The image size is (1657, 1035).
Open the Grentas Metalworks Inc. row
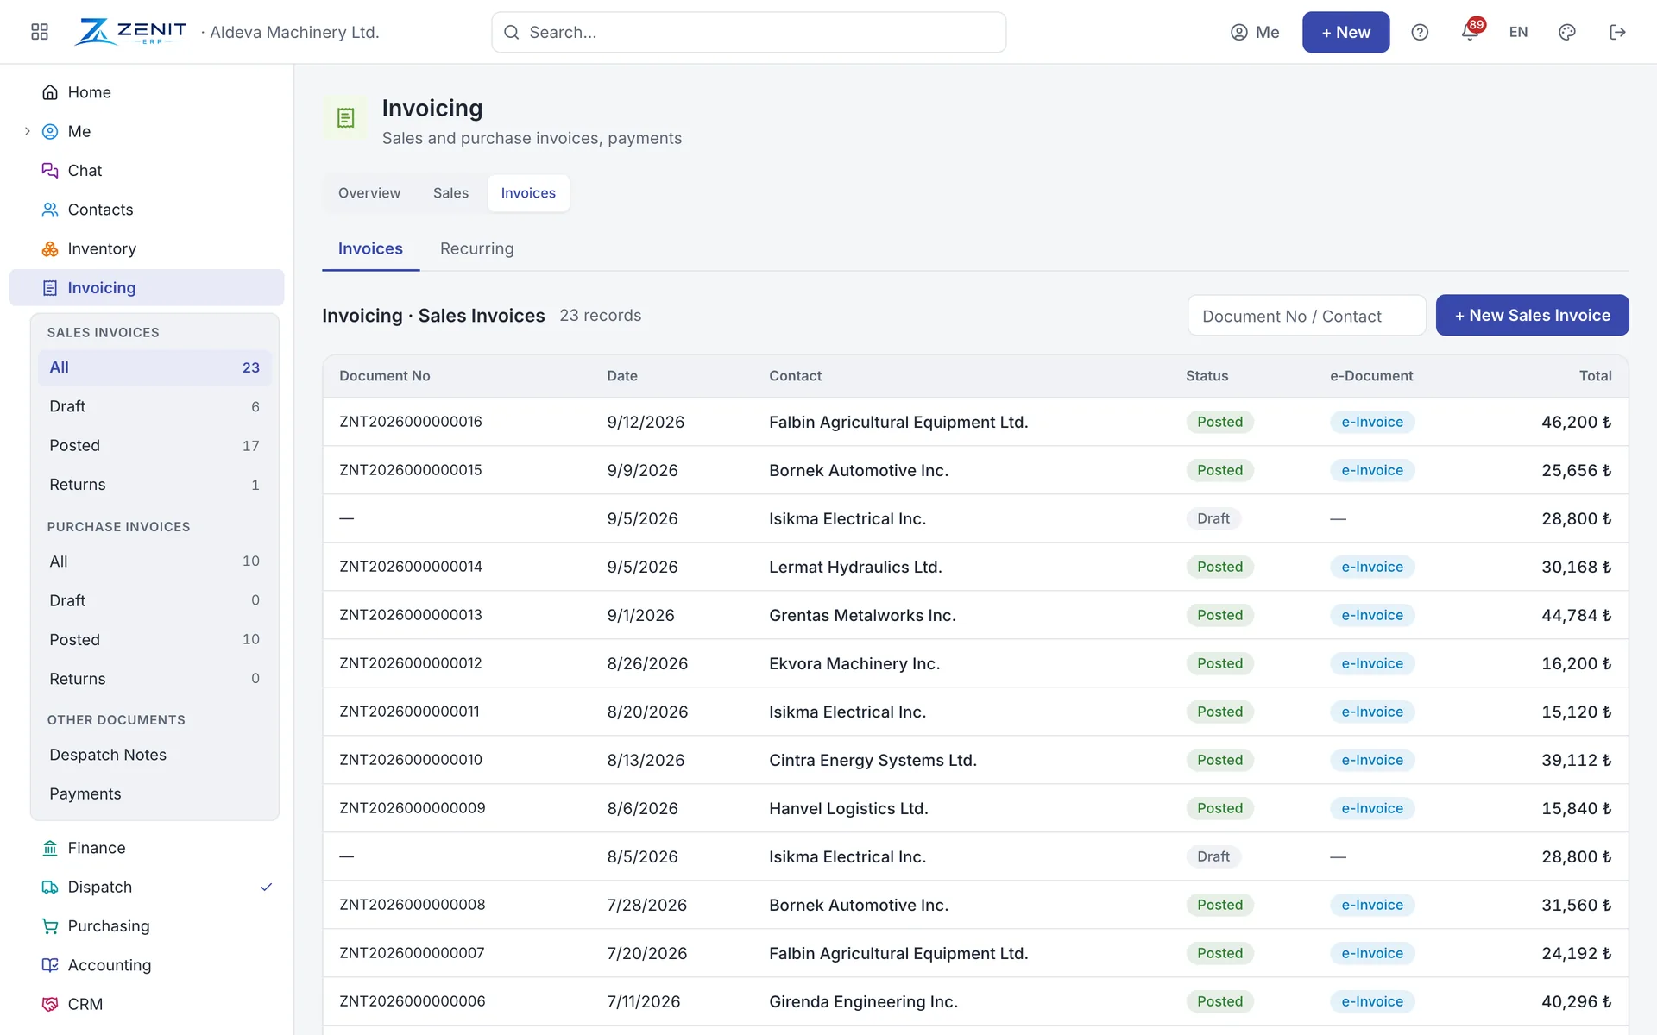pos(975,615)
